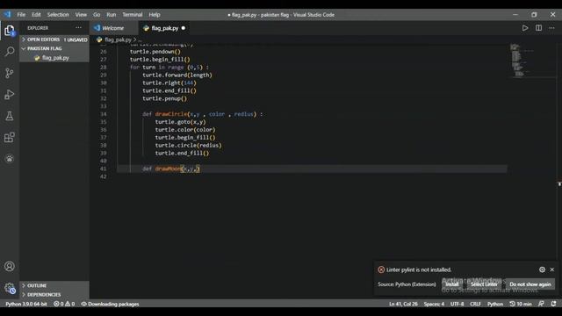Image resolution: width=562 pixels, height=316 pixels.
Task: Open Explorer views and more actions menu
Action: click(78, 27)
